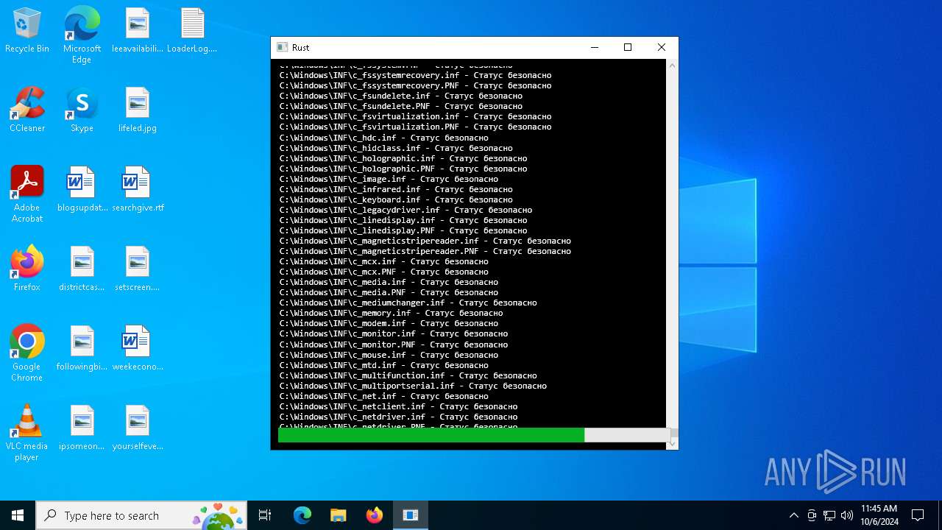Select the followingbi image file
942x530 pixels.
point(82,349)
